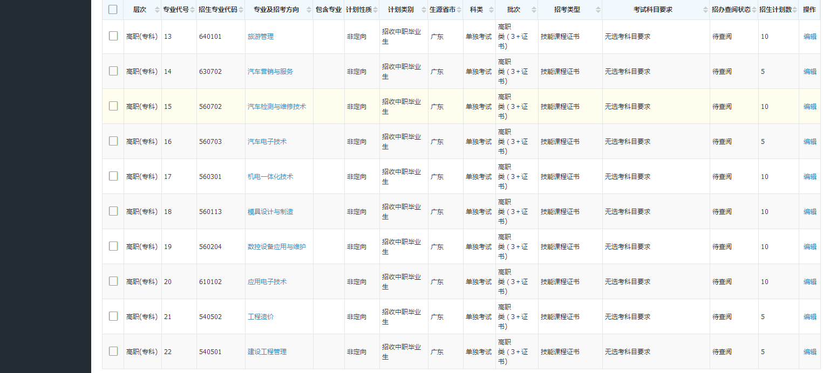The height and width of the screenshot is (373, 823).
Task: Open the 汽车营销与服务 major link
Action: pos(270,72)
